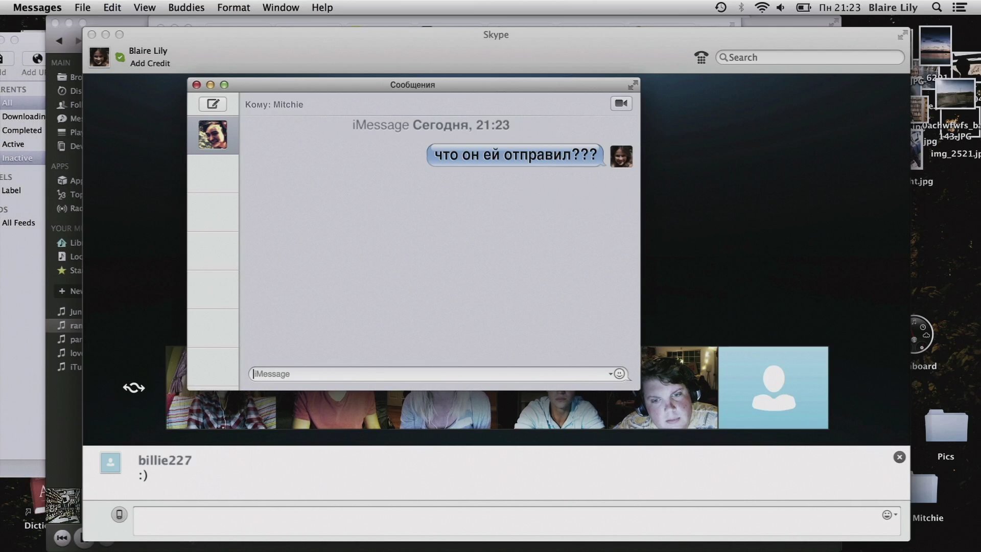Open the Time Machine menu icon
The height and width of the screenshot is (552, 981).
tap(720, 8)
